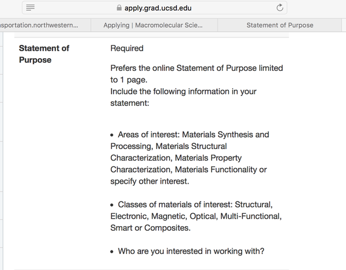Click the Classes of materials of interest bullet
This screenshot has width=346, height=270.
(196, 216)
